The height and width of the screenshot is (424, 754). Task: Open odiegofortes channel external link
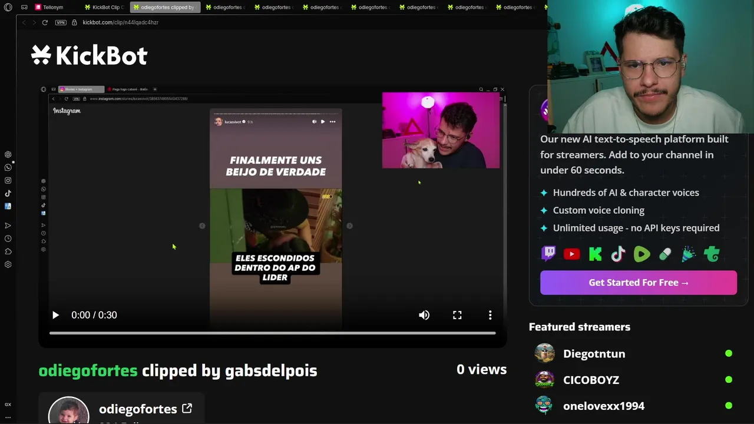[x=187, y=408]
